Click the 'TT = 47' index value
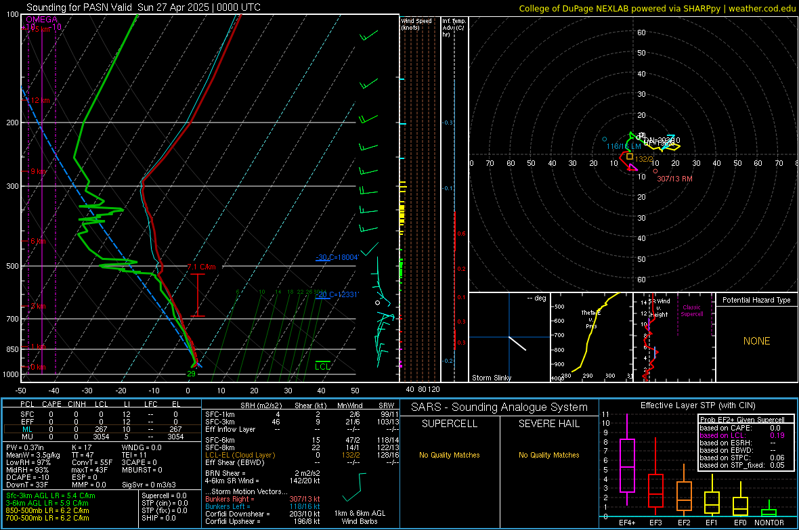This screenshot has width=799, height=530. pyautogui.click(x=81, y=455)
